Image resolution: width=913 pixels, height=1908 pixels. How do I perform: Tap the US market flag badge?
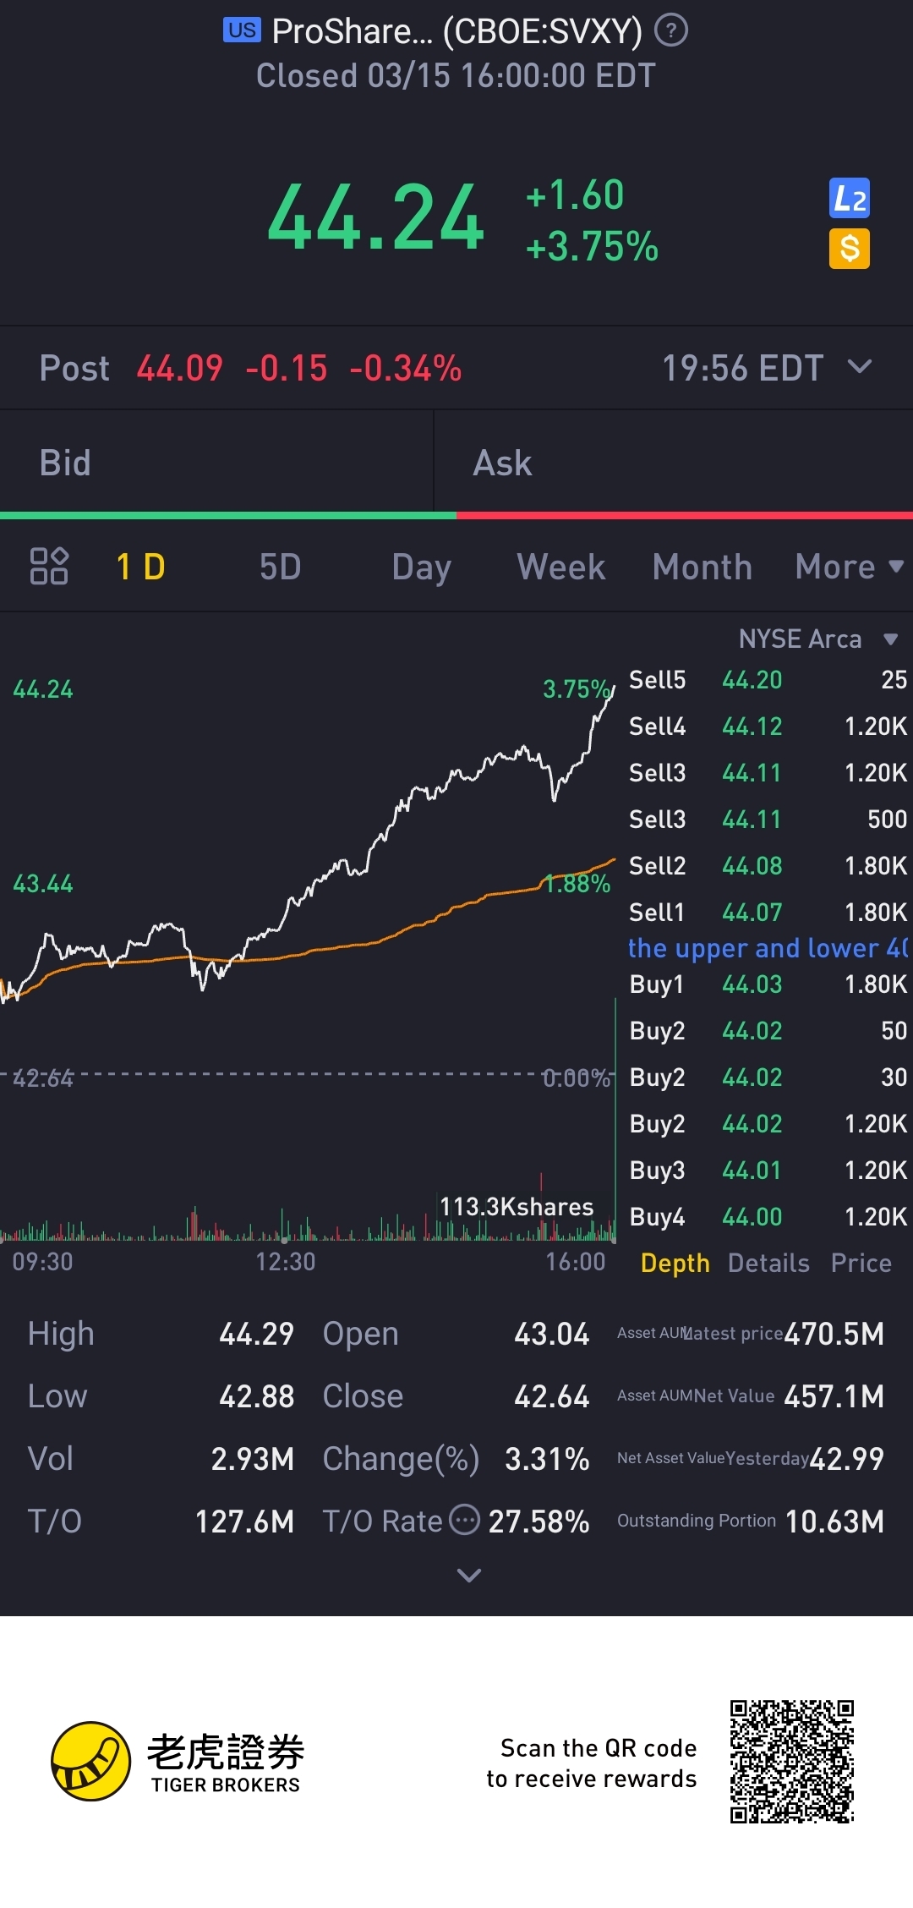coord(242,30)
